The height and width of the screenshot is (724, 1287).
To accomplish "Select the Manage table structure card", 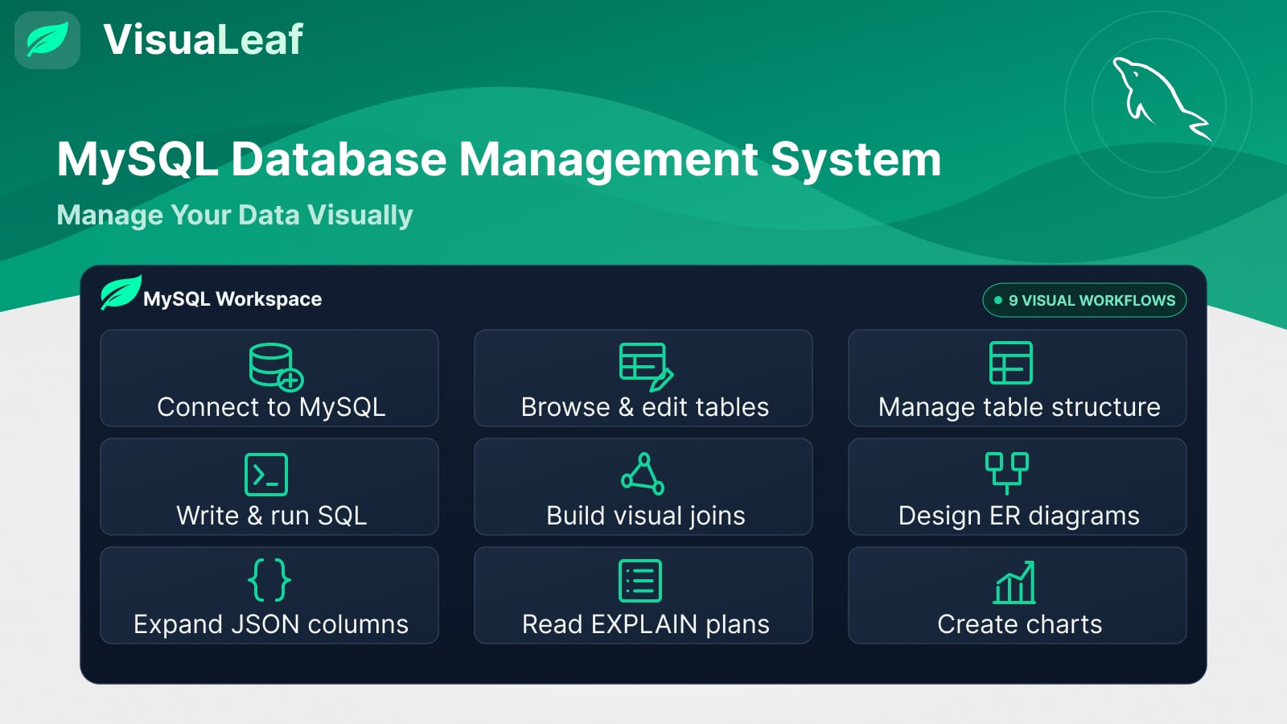I will pyautogui.click(x=1018, y=378).
